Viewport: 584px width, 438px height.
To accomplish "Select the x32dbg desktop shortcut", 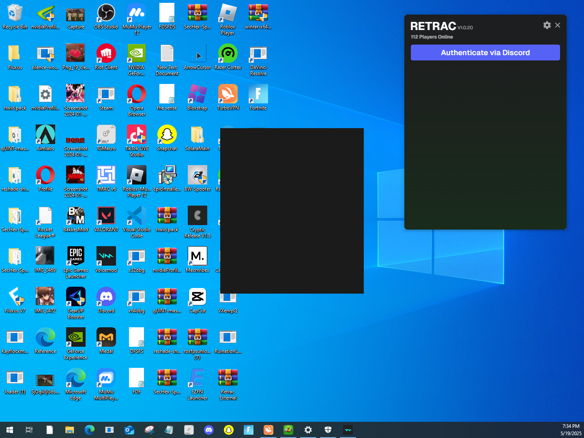I will 137,260.
